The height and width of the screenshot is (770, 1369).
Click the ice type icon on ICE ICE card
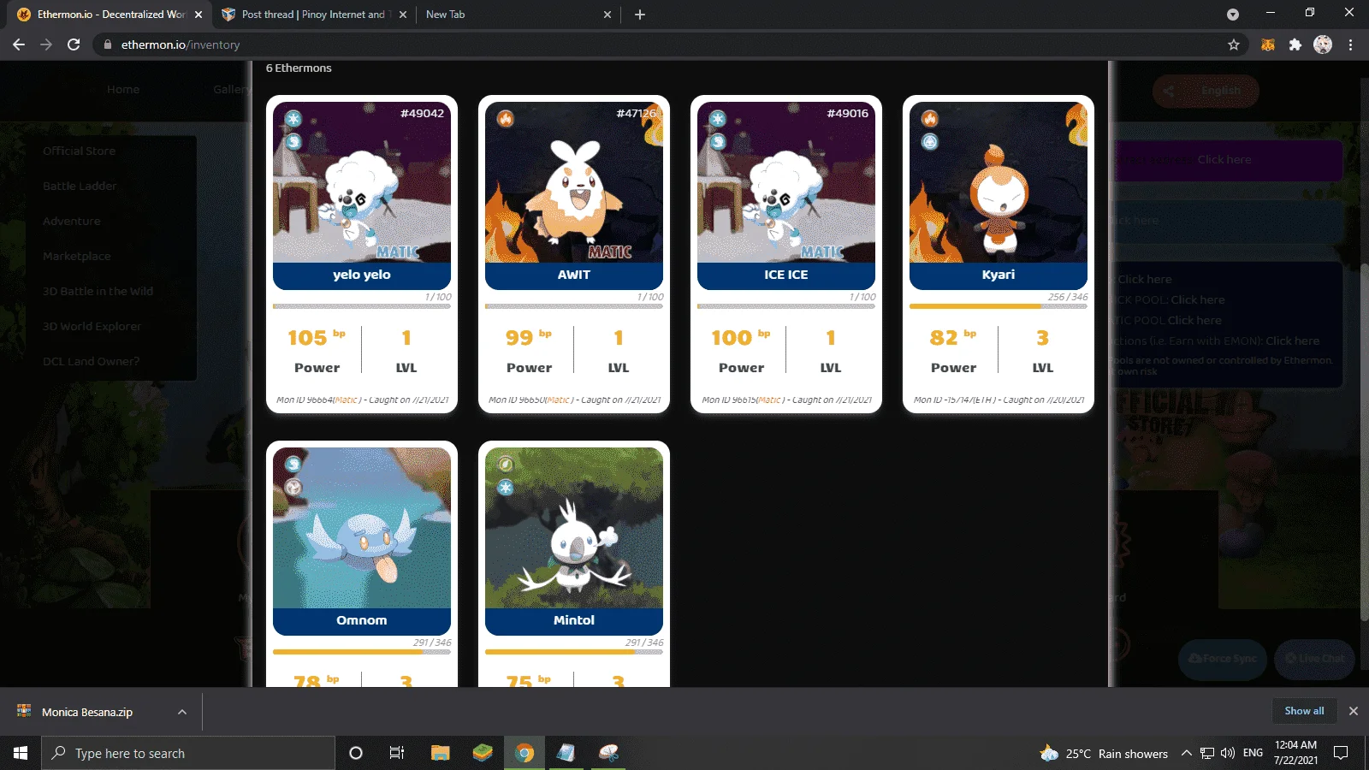pyautogui.click(x=718, y=119)
